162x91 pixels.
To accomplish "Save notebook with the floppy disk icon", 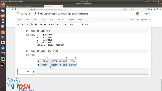I will 18,25.
